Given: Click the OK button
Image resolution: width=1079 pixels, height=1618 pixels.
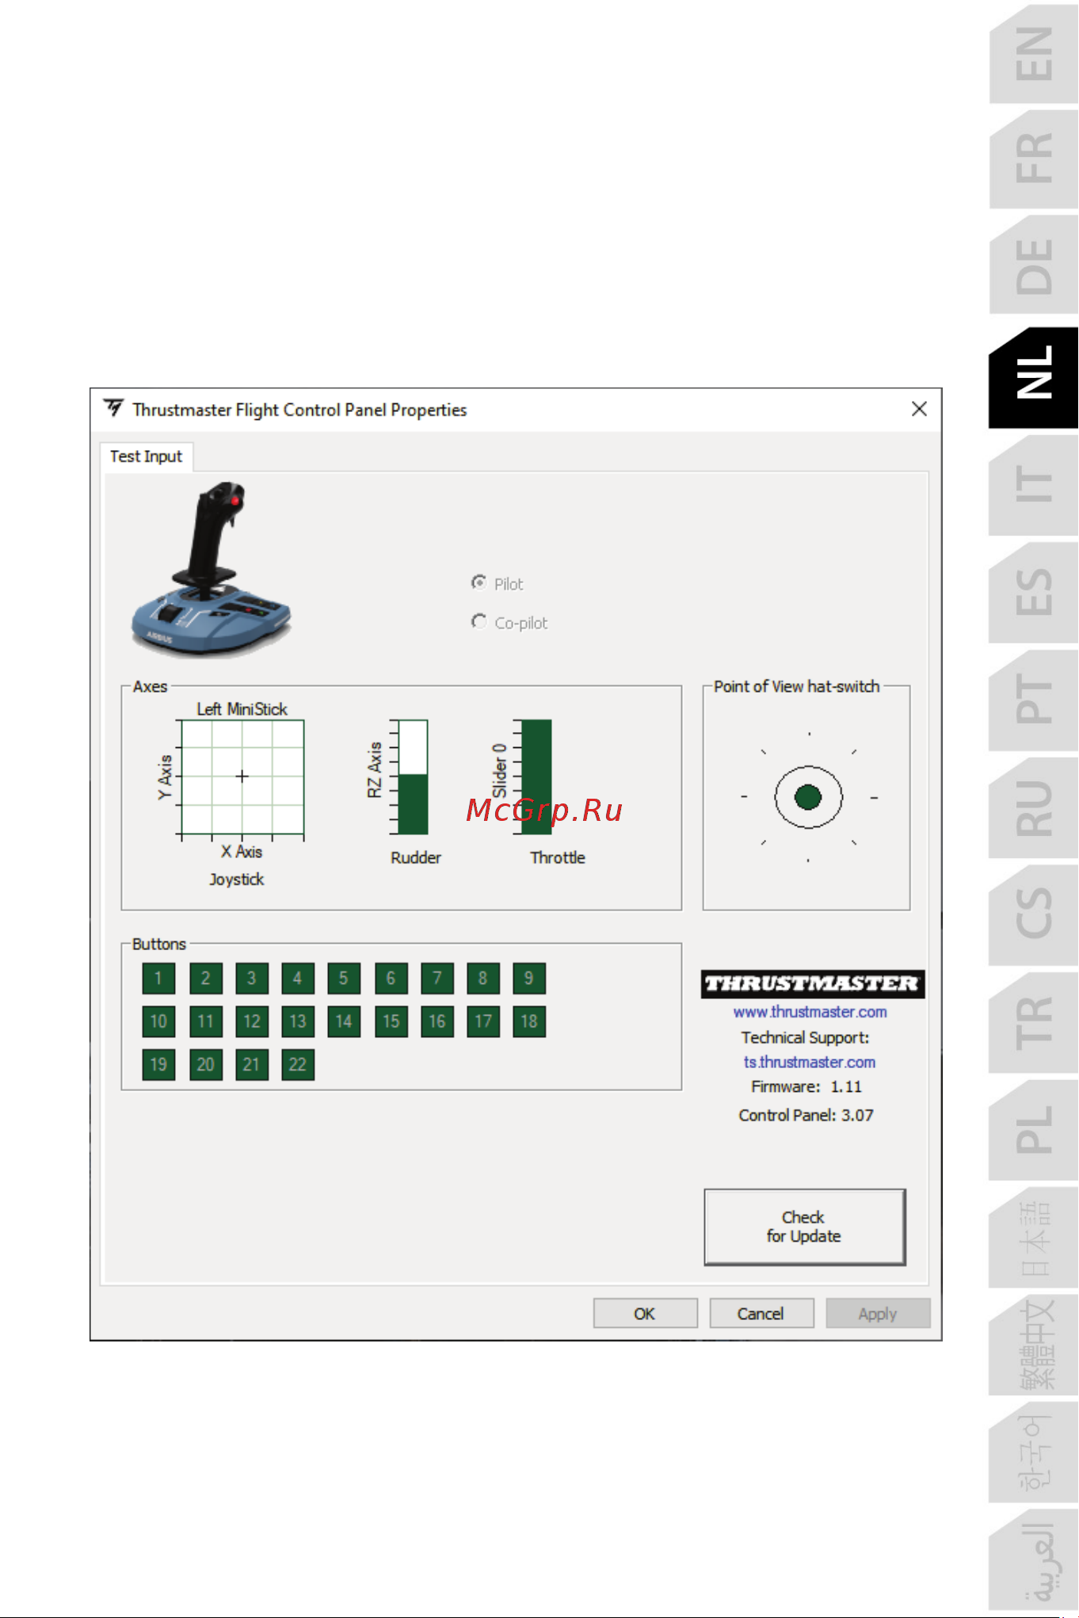Looking at the screenshot, I should [645, 1314].
